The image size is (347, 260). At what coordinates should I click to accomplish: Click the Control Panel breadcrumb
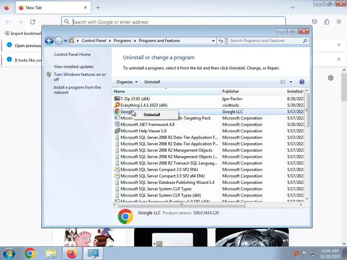(x=94, y=41)
